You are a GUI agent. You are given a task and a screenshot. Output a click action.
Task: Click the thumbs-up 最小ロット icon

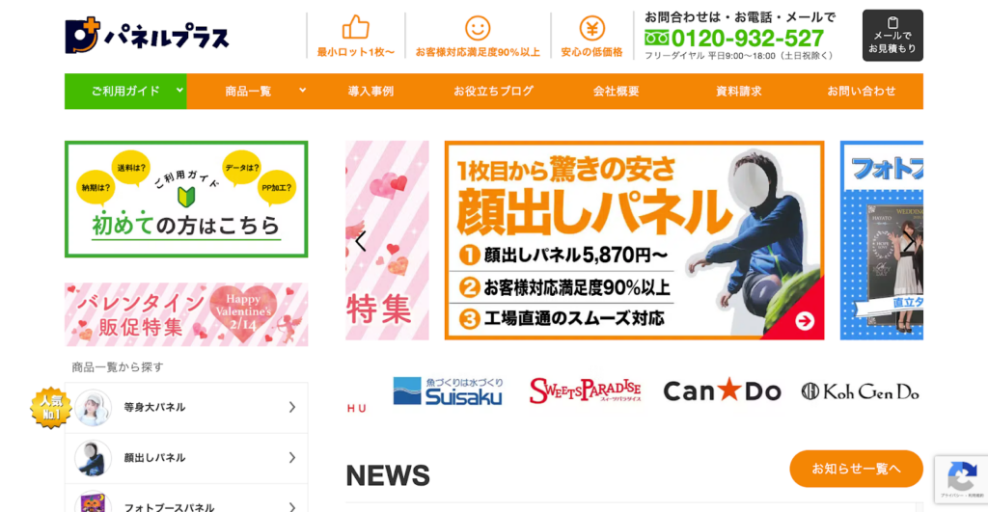[x=355, y=27]
